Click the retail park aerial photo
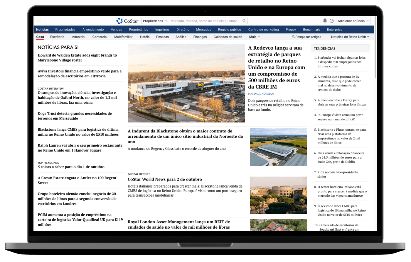This screenshot has width=411, height=262. pyautogui.click(x=186, y=83)
